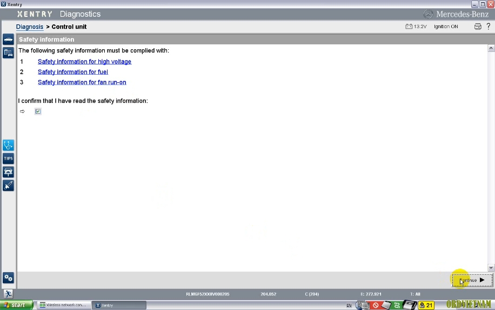Click the Mercedes-Benz star logo
This screenshot has width=495, height=310.
pyautogui.click(x=428, y=14)
